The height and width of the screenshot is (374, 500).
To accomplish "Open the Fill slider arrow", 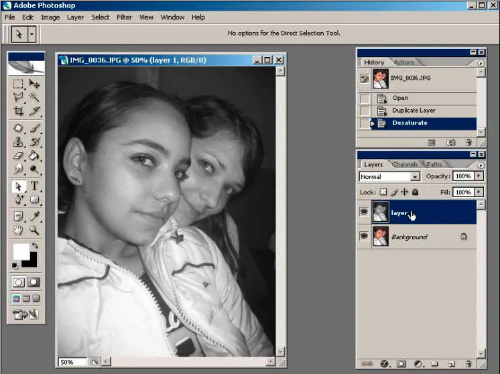I will click(479, 192).
